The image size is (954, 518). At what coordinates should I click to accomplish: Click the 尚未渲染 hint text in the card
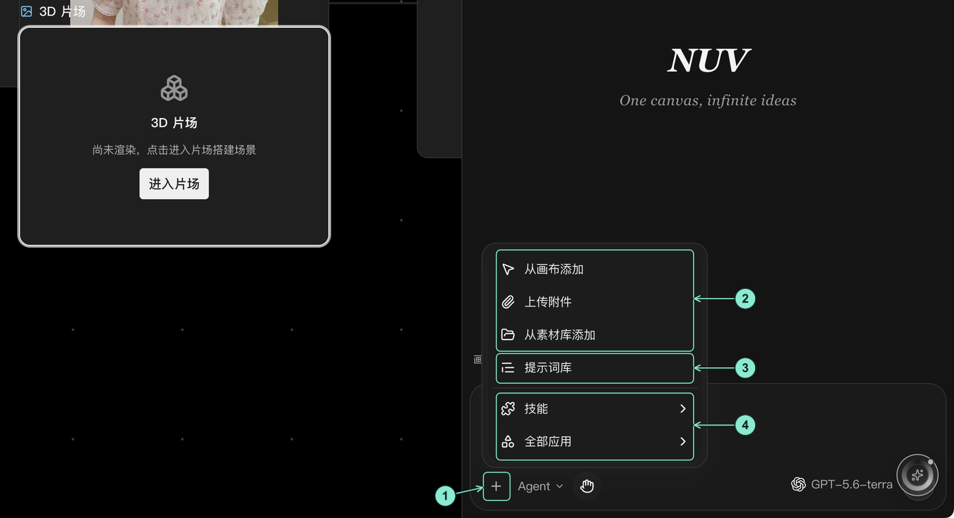pos(174,150)
